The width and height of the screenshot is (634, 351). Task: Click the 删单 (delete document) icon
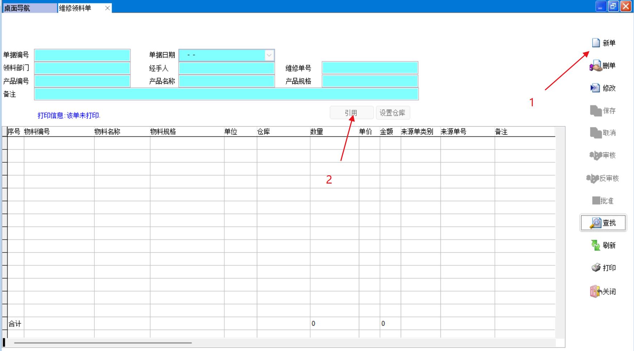596,66
